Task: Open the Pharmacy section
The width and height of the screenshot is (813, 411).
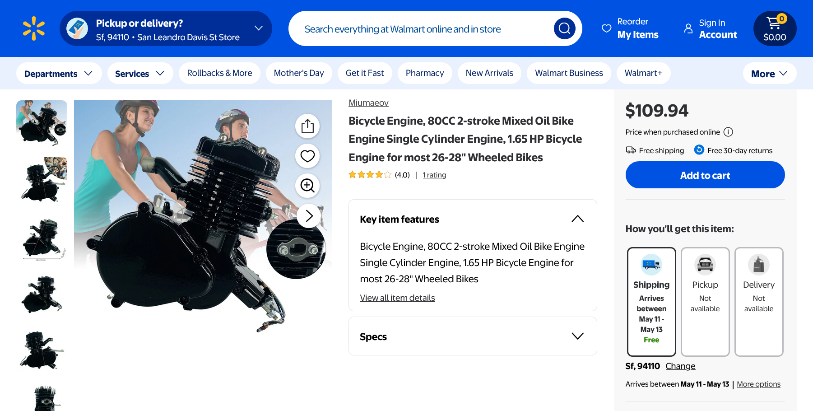Action: (425, 73)
